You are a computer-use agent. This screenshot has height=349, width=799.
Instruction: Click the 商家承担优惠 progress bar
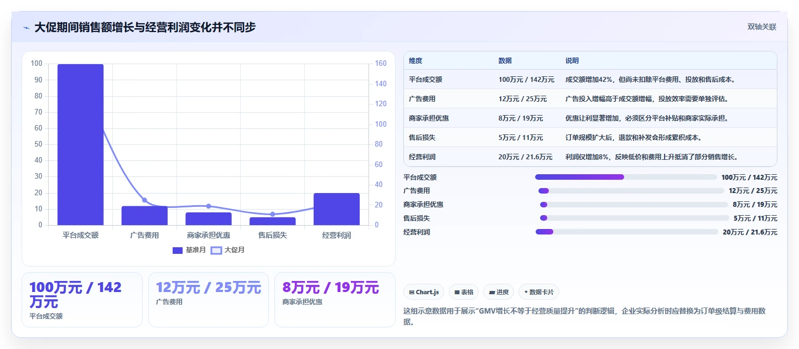coord(634,205)
